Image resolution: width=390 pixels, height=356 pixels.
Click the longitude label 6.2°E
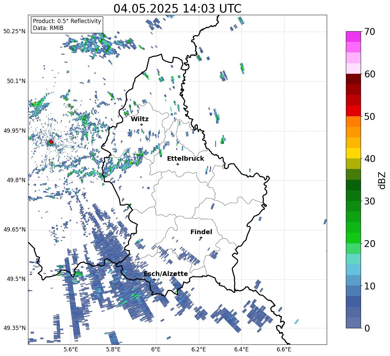click(x=199, y=349)
